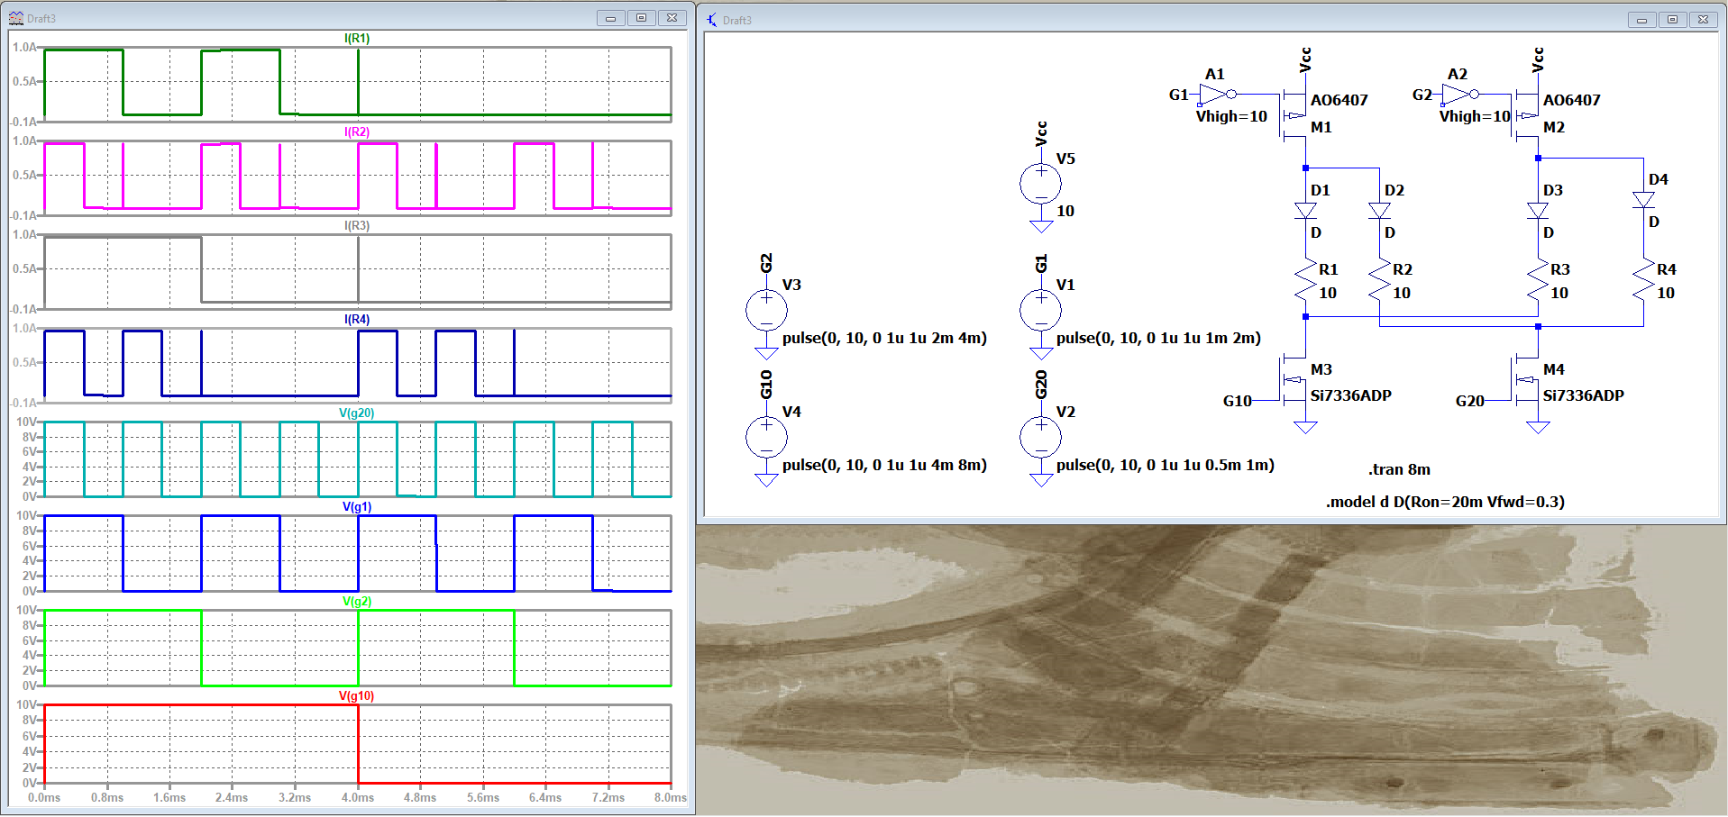
Task: Click the V(g10) trace label
Action: click(x=357, y=696)
